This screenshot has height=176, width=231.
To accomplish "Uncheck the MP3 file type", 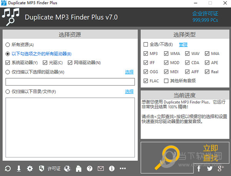I will tap(146, 54).
